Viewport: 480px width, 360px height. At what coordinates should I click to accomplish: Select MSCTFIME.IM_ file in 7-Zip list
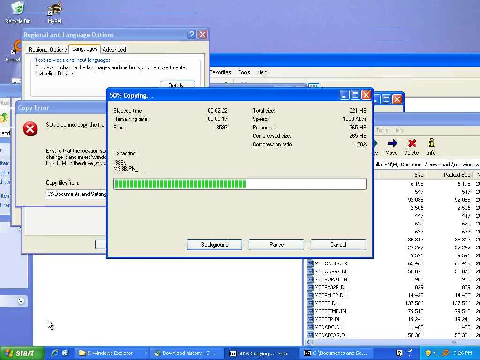pos(328,311)
